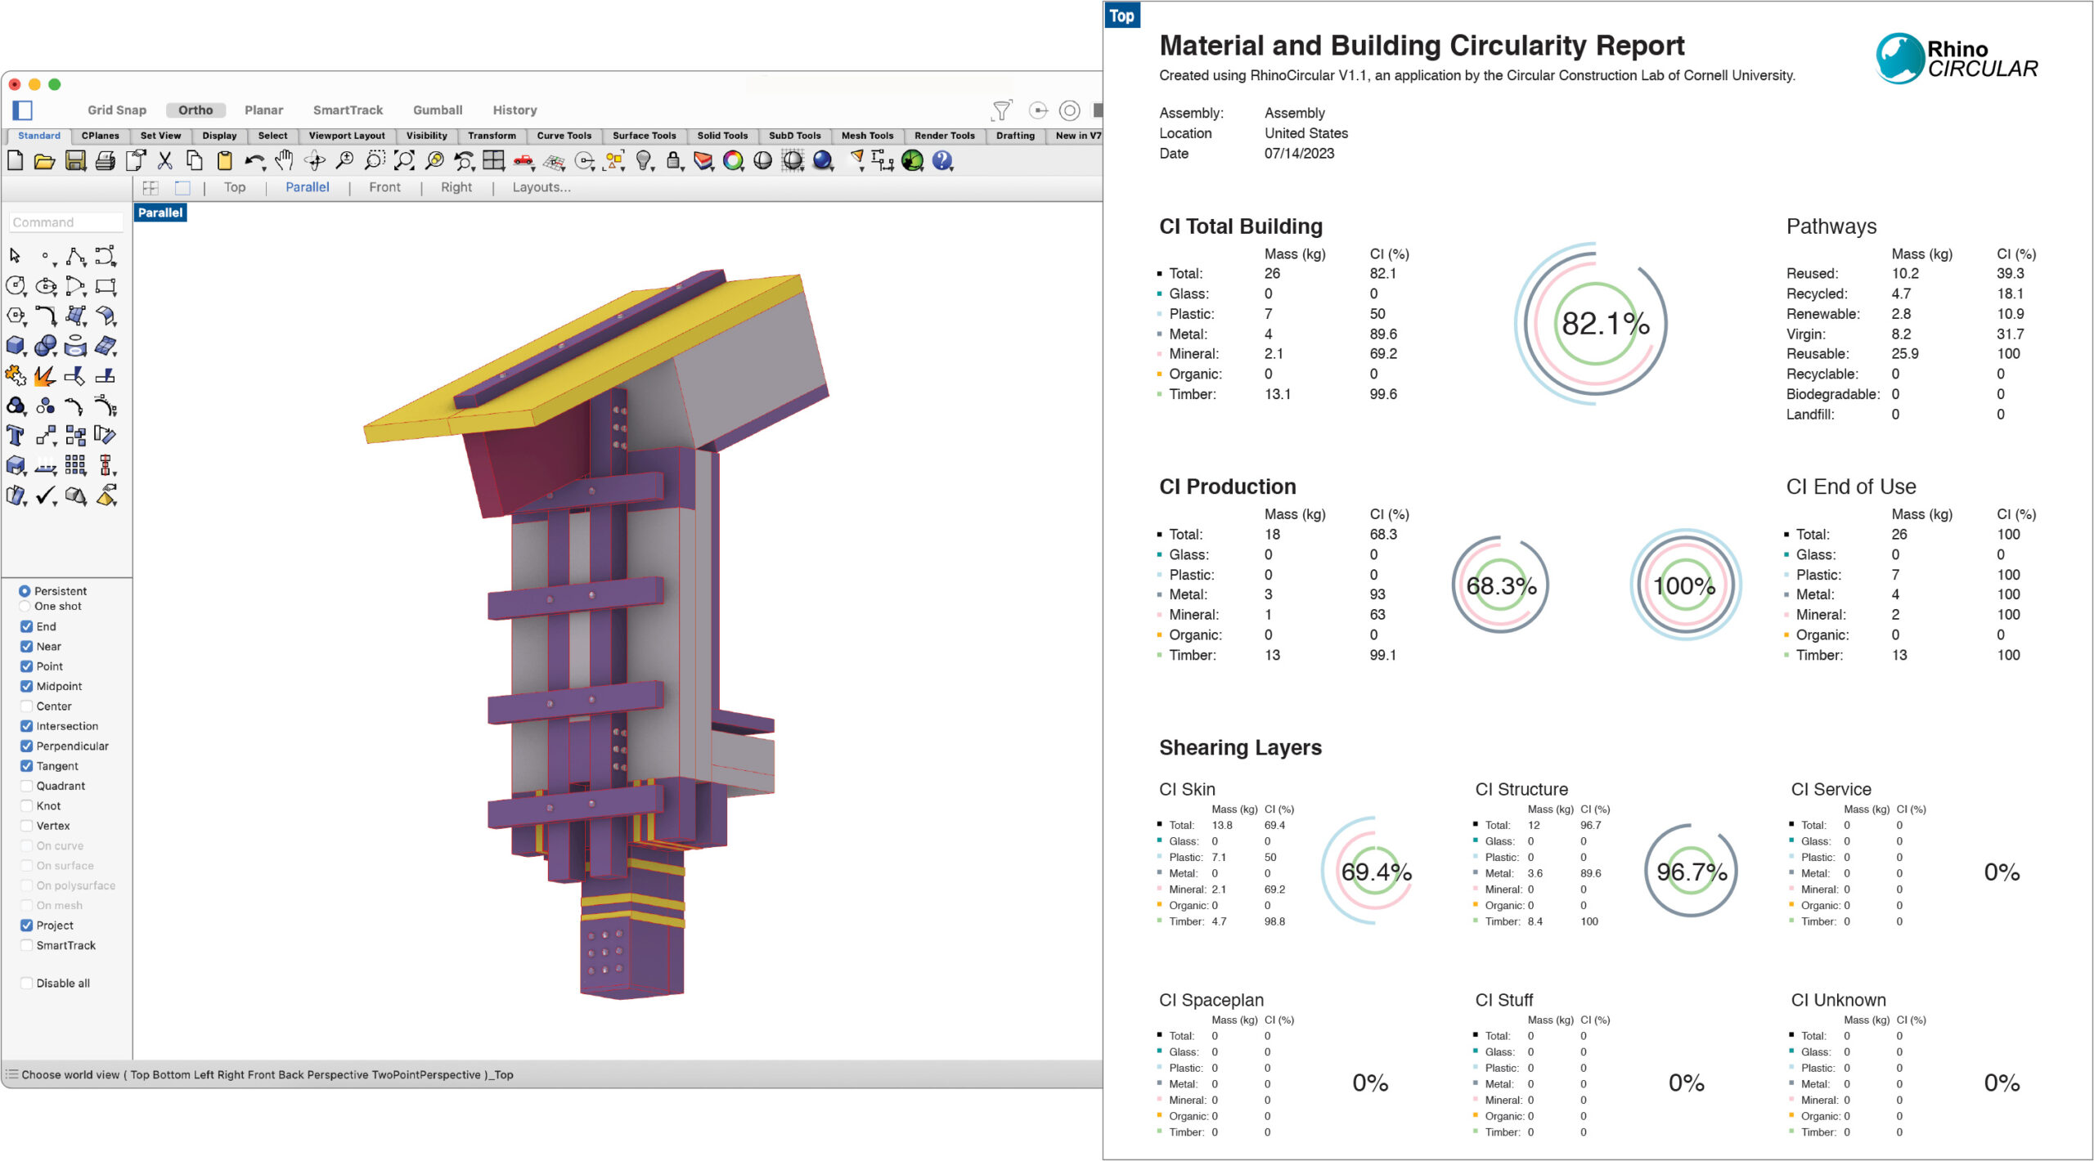Expand the Undo arrow flyout
2094x1161 pixels.
(263, 168)
